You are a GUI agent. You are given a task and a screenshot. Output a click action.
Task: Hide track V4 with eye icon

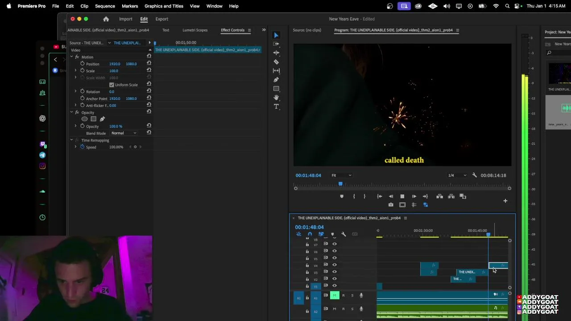tap(335, 265)
